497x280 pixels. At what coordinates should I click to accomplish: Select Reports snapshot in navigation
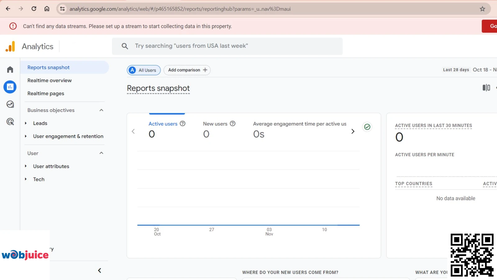(x=65, y=67)
